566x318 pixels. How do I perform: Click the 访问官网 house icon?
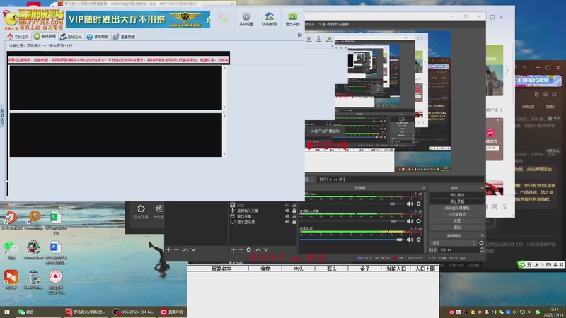[270, 19]
